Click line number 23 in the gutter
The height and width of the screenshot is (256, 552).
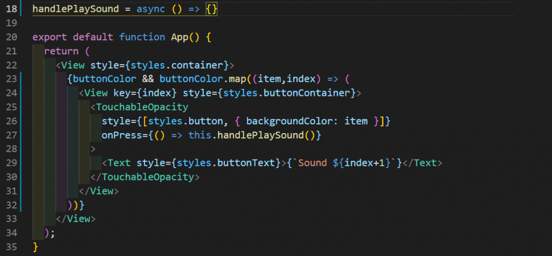point(11,79)
